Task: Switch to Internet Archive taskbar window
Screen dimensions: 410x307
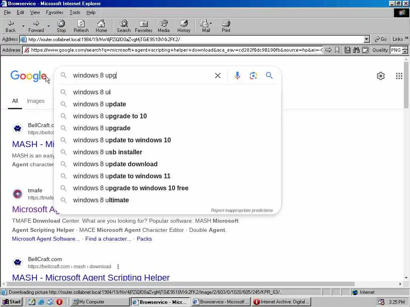Action: click(281, 302)
